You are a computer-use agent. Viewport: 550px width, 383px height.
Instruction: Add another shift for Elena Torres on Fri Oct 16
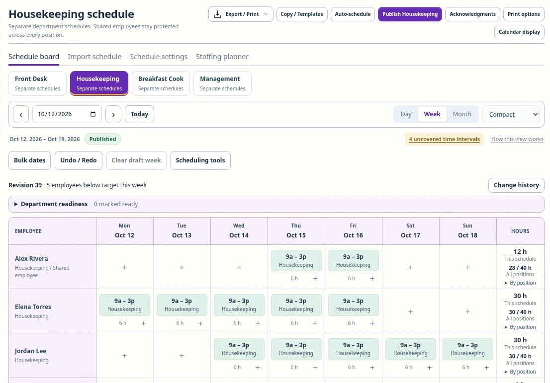pos(372,323)
